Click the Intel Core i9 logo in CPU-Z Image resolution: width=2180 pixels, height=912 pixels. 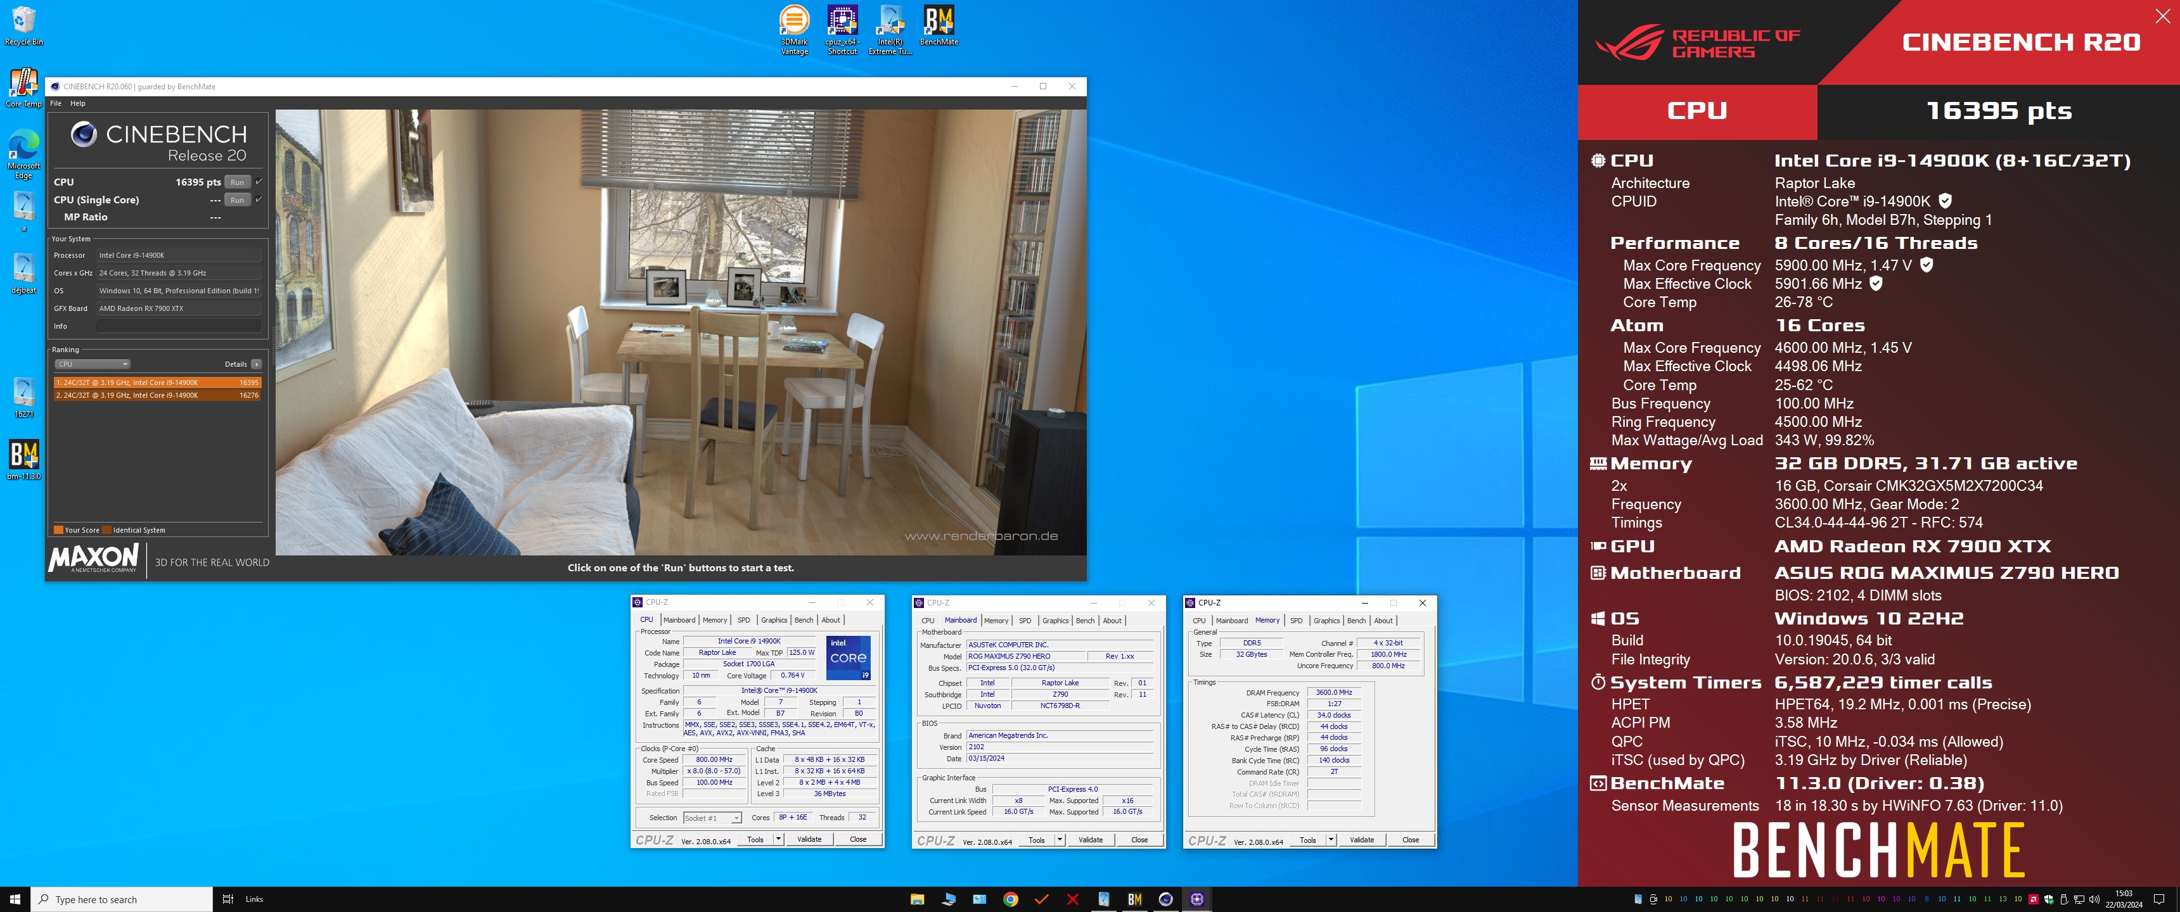(848, 658)
